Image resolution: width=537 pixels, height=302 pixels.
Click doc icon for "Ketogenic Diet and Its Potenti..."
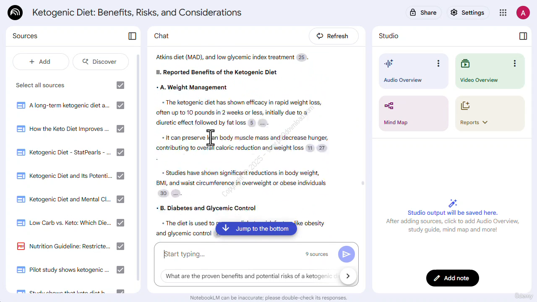pyautogui.click(x=21, y=176)
